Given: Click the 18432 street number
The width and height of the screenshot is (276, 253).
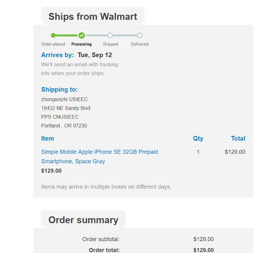Looking at the screenshot, I should tap(48, 108).
